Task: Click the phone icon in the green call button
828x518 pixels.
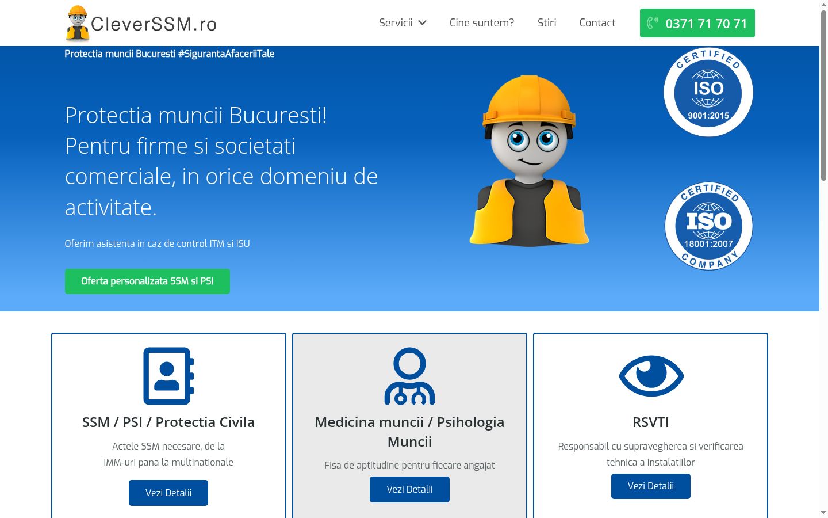Action: pos(653,23)
